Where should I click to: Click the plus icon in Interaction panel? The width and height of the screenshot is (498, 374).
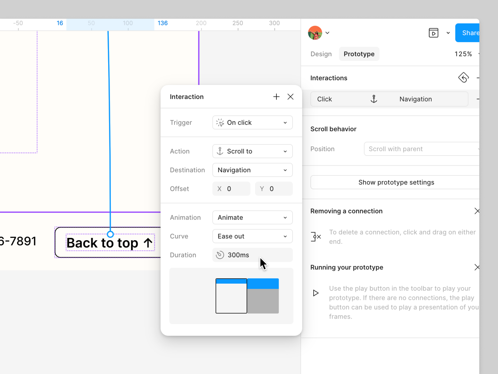[x=276, y=97]
